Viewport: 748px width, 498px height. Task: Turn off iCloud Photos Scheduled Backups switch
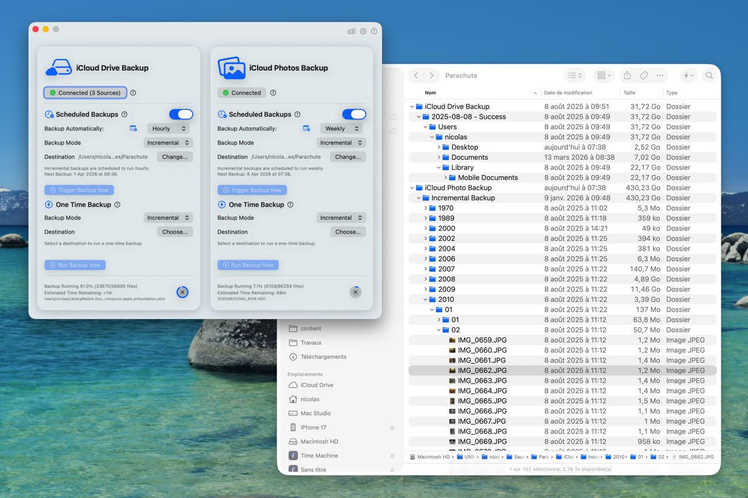[x=354, y=114]
